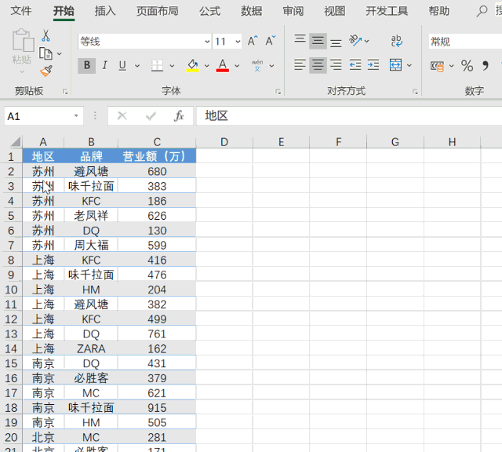502x452 pixels.
Task: Apply cell borders icon
Action: (x=157, y=66)
